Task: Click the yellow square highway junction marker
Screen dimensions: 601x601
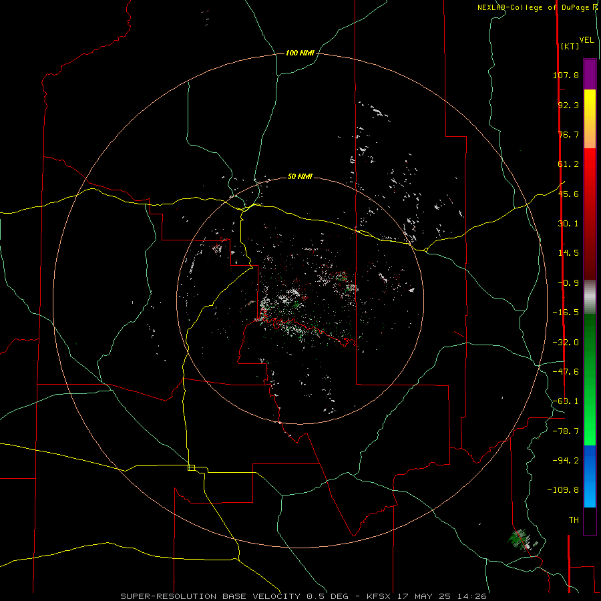Action: (x=191, y=467)
